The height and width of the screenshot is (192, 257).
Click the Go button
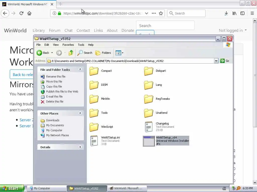(225, 61)
